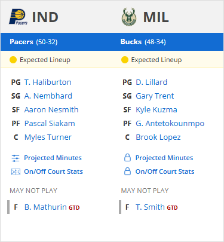Image resolution: width=224 pixels, height=242 pixels.
Task: Open the Pascal Siakam player link
Action: click(x=50, y=124)
